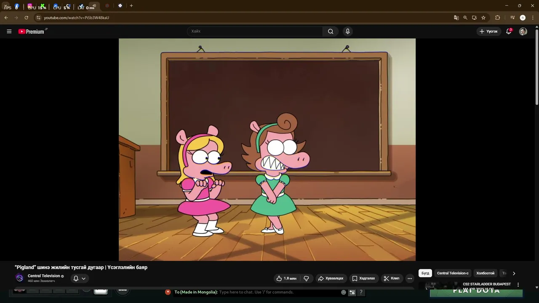
Task: Go back with the browser back arrow
Action: pos(6,18)
